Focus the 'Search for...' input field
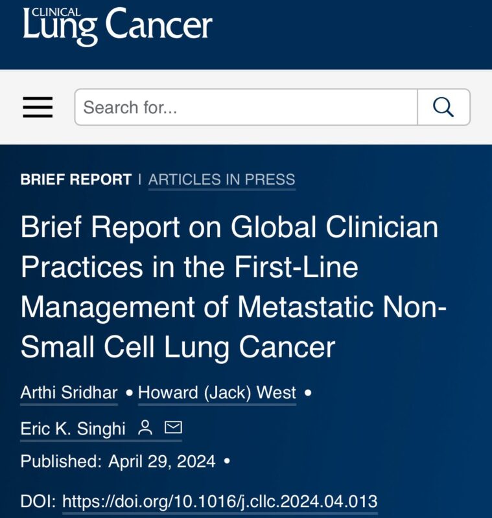The height and width of the screenshot is (518, 492). tap(246, 107)
